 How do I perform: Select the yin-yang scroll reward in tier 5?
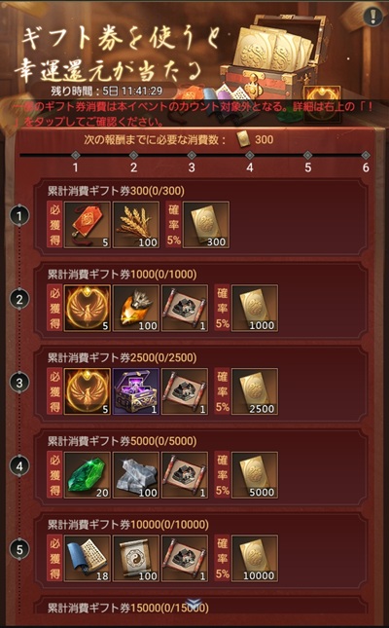point(136,558)
